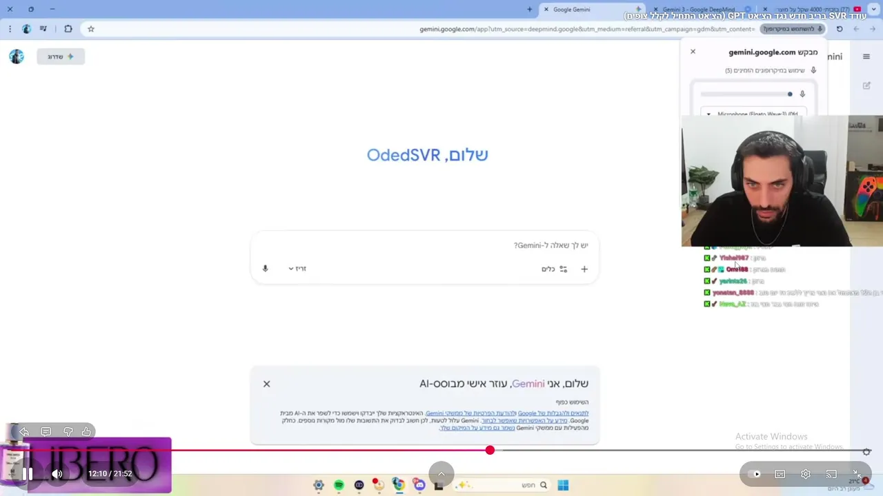Viewport: 883px width, 496px height.
Task: Open a new Chrome tab
Action: 530,9
